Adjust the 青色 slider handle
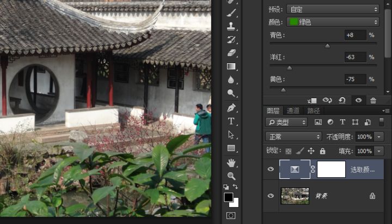Image resolution: width=392 pixels, height=224 pixels. (x=327, y=46)
